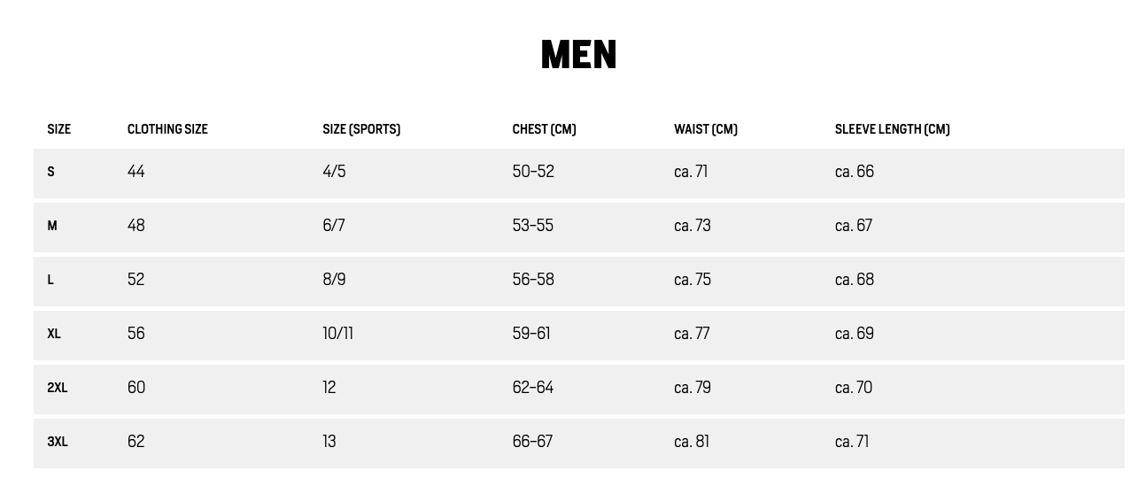Click the CHEST (CM) column header
The width and height of the screenshot is (1138, 486).
(544, 129)
